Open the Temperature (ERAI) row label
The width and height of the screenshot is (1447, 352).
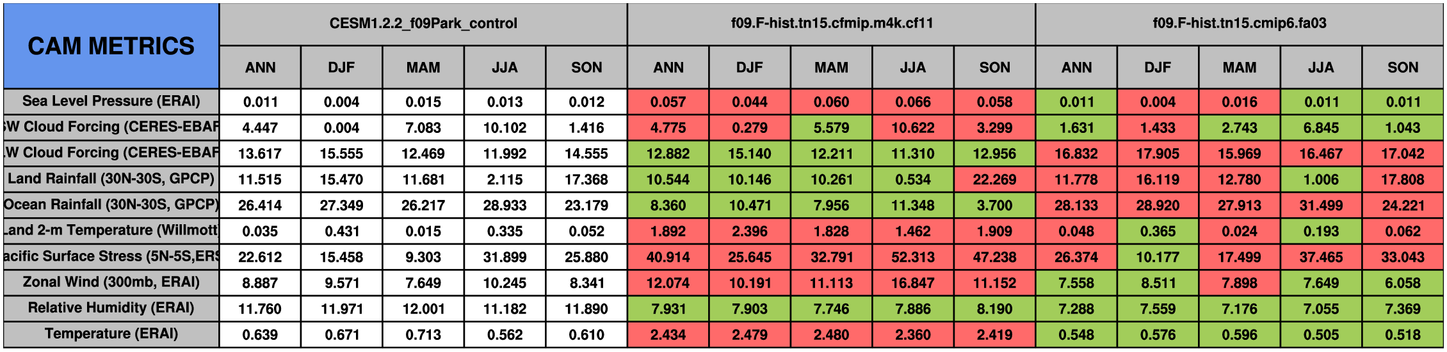111,334
